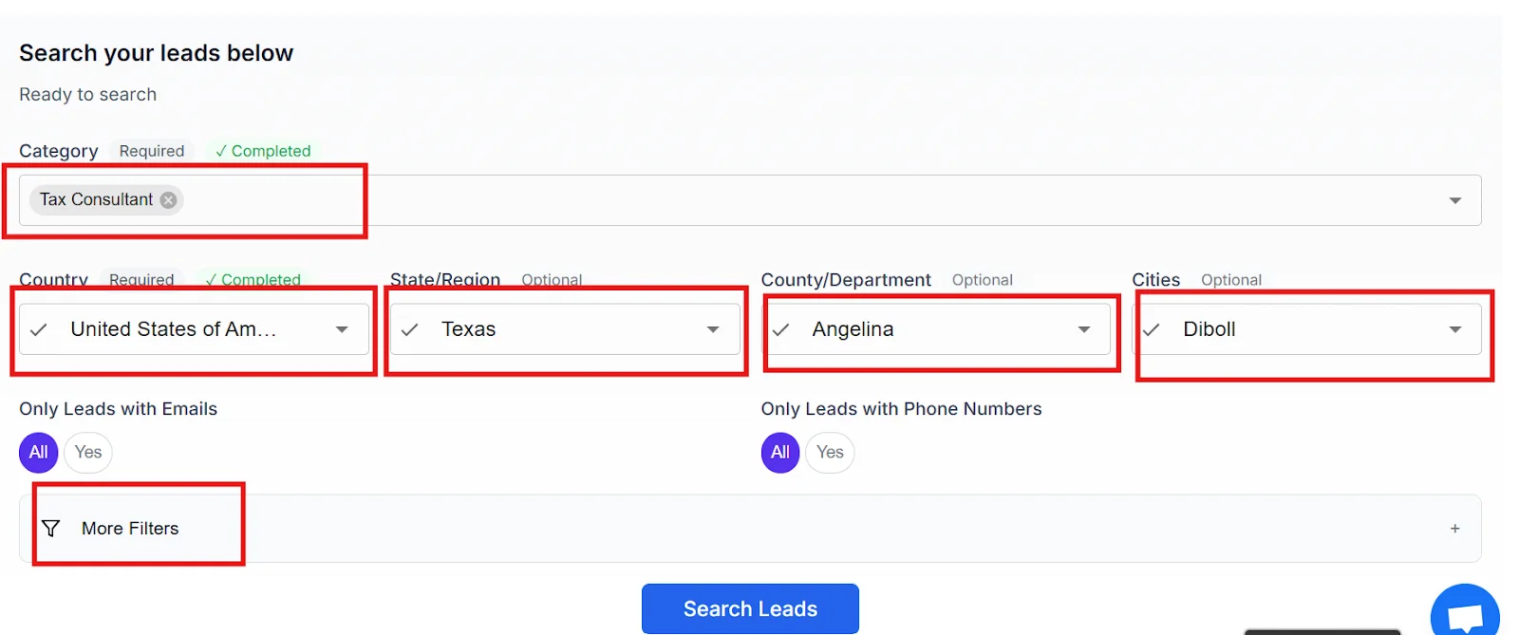The image size is (1519, 635).
Task: Click the More Filters funnel icon
Action: [51, 529]
